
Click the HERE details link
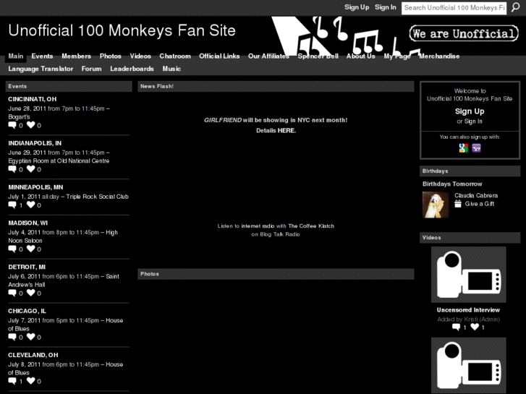[286, 130]
